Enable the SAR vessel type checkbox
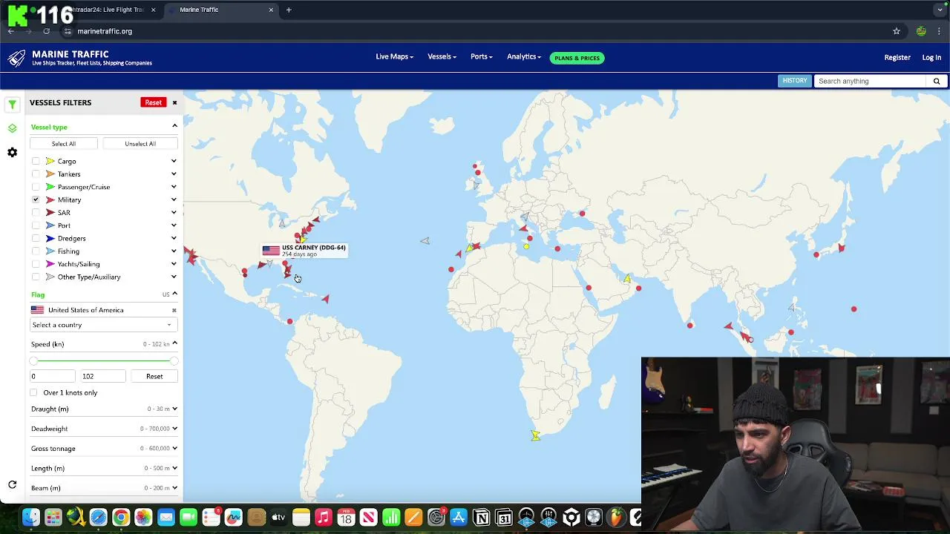Image resolution: width=950 pixels, height=534 pixels. tap(36, 212)
